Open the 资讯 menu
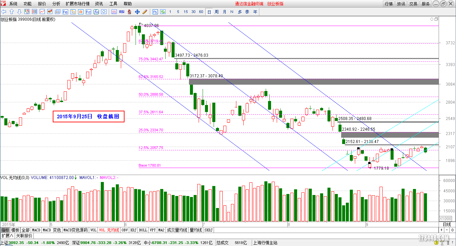This screenshot has width=456, height=246. [99, 4]
